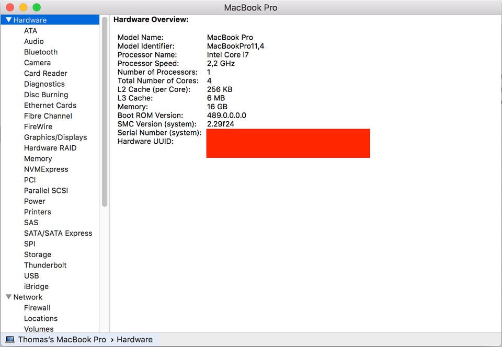Viewport: 502px width, 347px height.
Task: Open Bluetooth hardware info
Action: pyautogui.click(x=41, y=52)
